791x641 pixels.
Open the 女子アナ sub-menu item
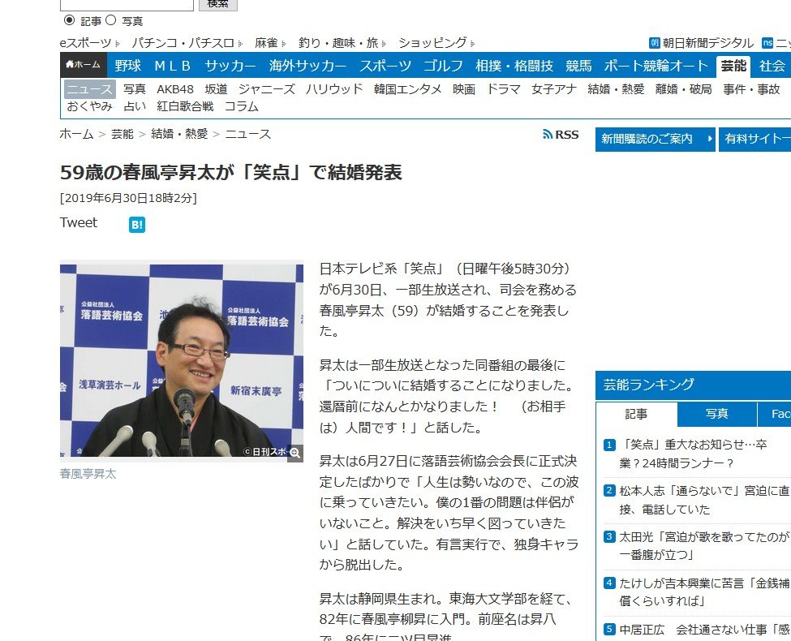click(x=554, y=89)
